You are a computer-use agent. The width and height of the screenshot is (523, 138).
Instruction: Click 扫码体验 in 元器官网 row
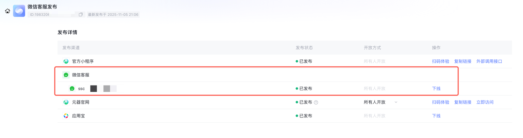[440, 102]
